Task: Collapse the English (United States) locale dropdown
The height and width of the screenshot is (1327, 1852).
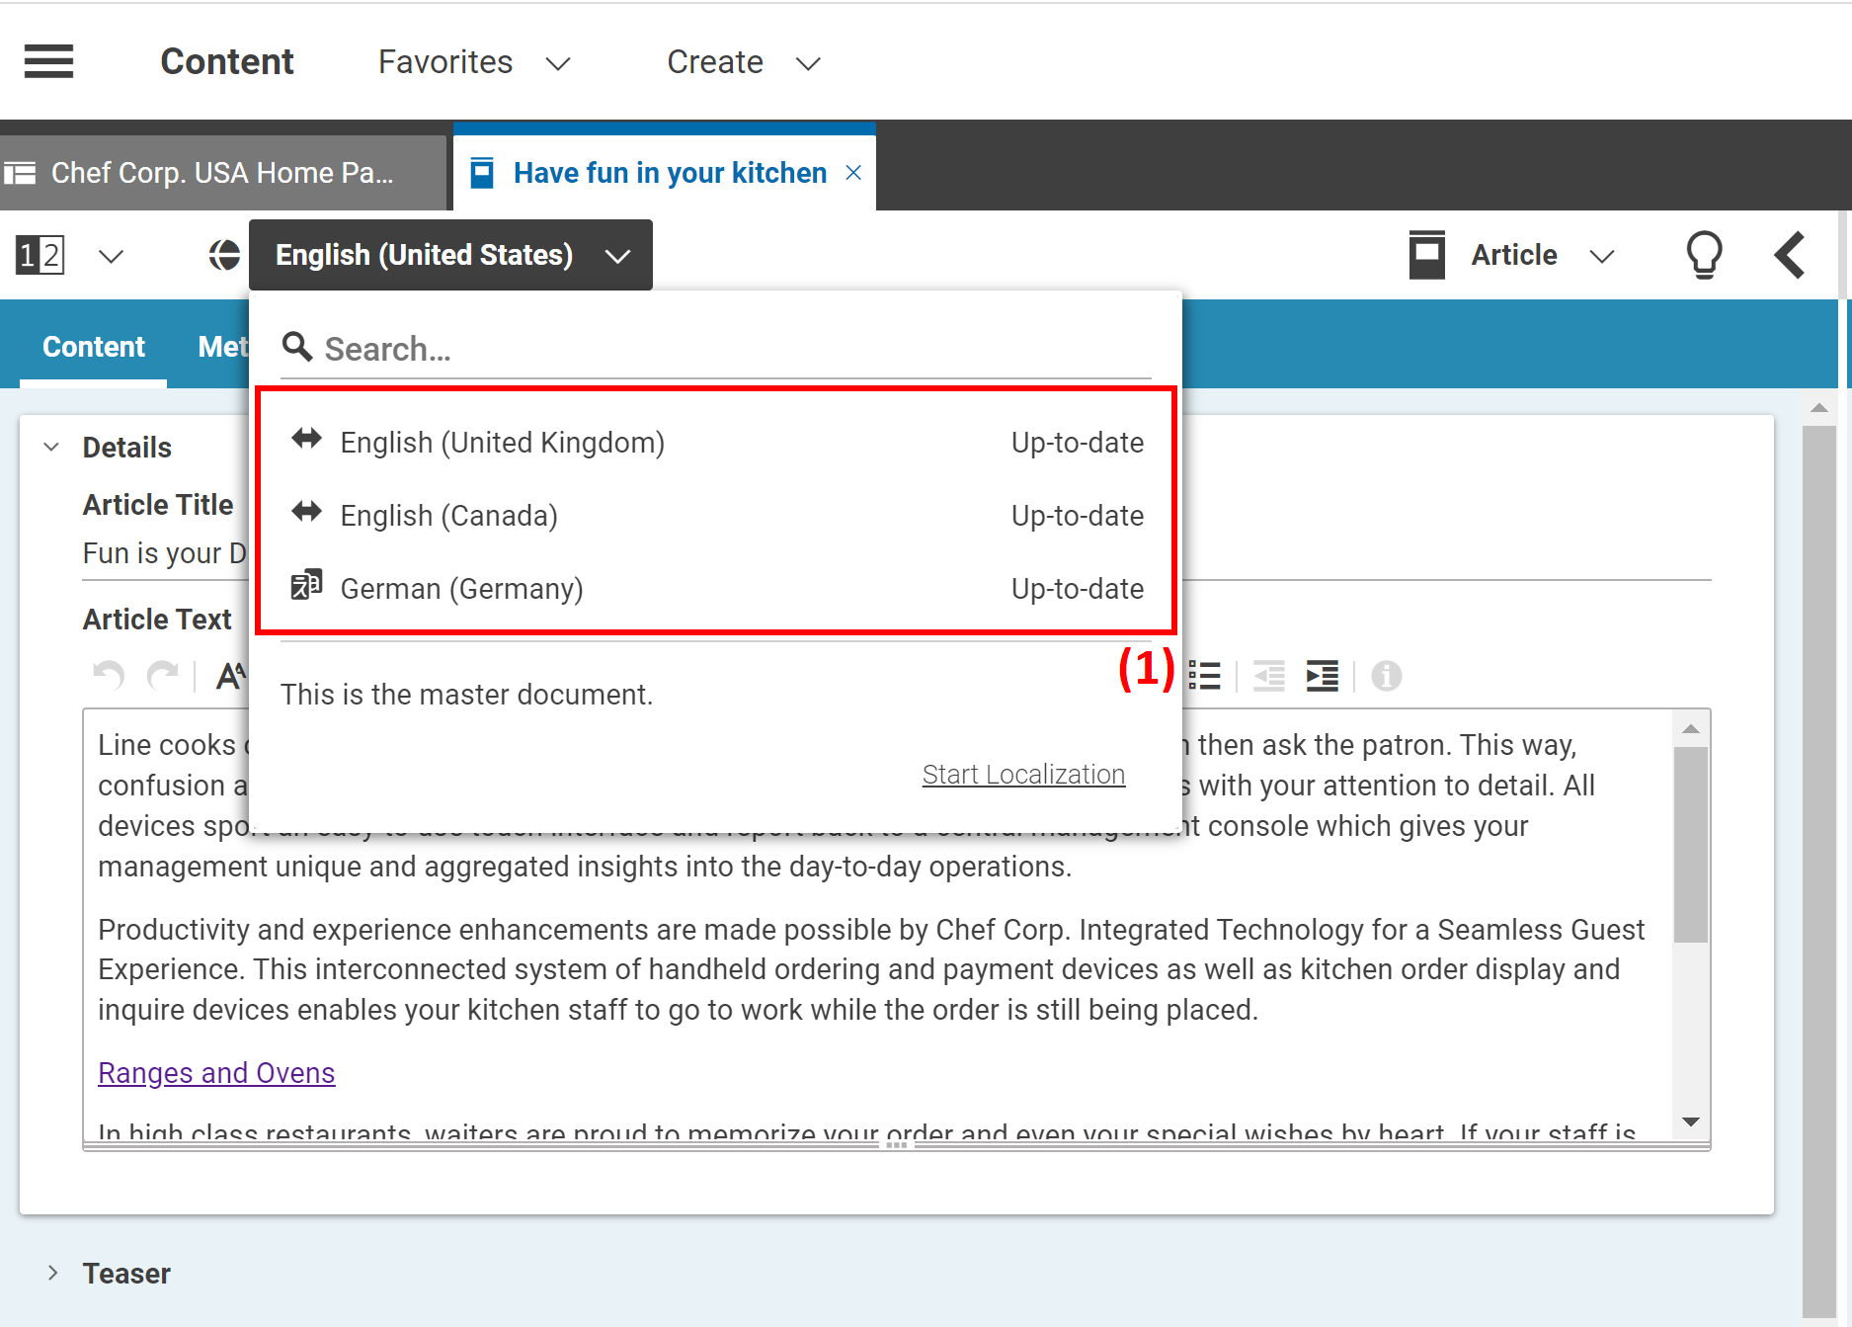Action: (450, 255)
